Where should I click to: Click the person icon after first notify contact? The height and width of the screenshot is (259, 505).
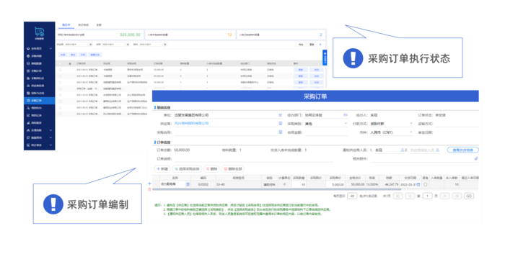403,150
